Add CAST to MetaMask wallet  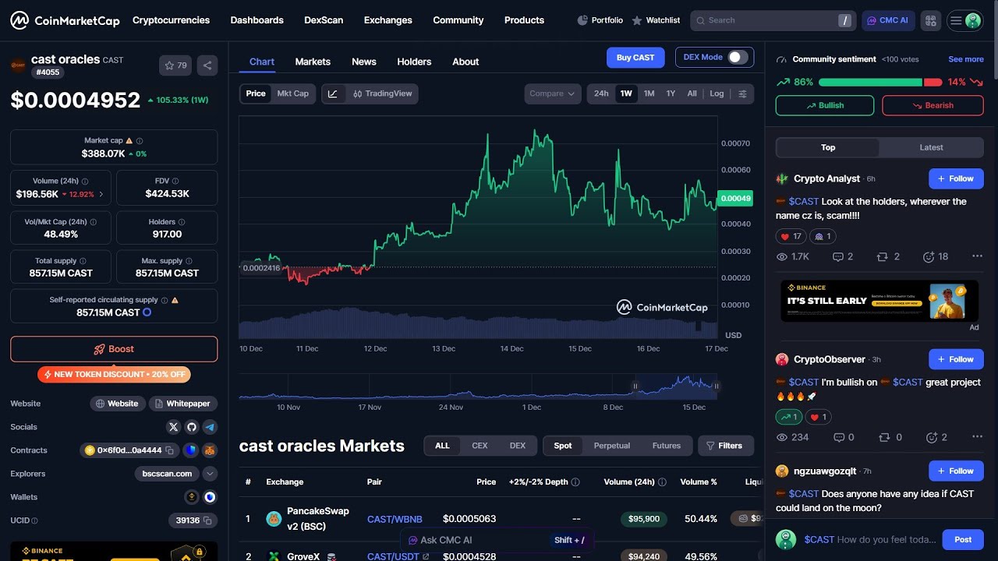click(210, 450)
